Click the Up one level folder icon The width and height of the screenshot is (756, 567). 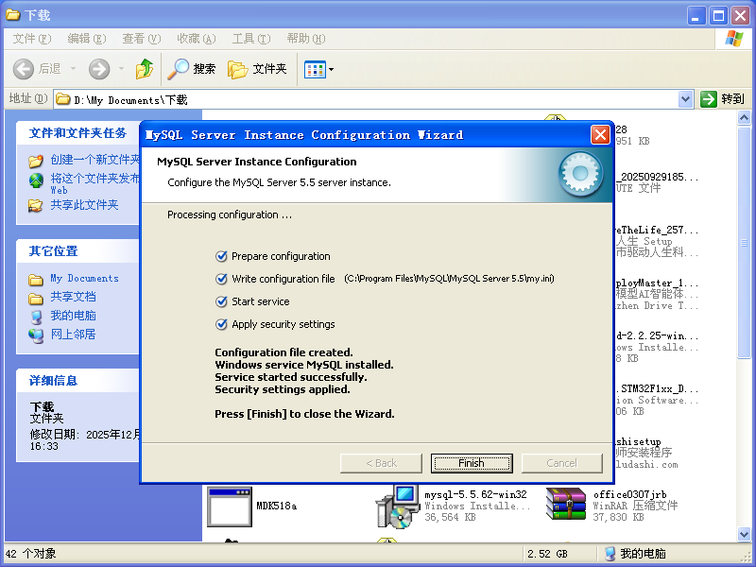coord(145,69)
